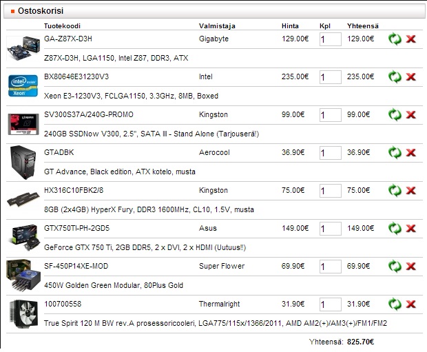Select the 'True Spirit 120 M BW' description
Screen dimensions: 427x352
point(216,323)
